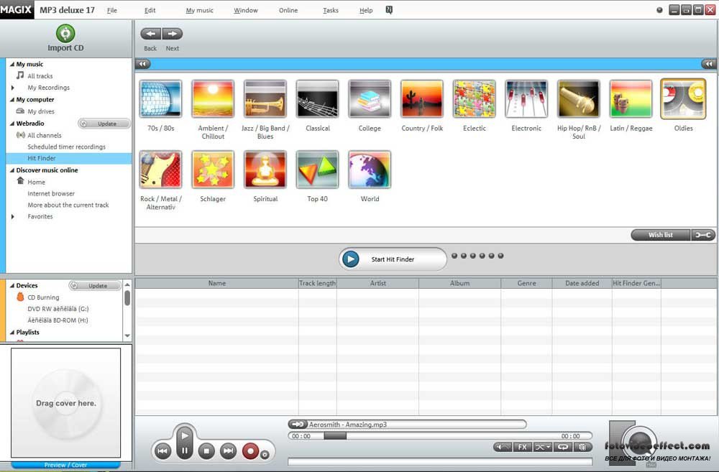719x472 pixels.
Task: Pick the Rock / Metal / Alternativ genre
Action: pyautogui.click(x=161, y=170)
